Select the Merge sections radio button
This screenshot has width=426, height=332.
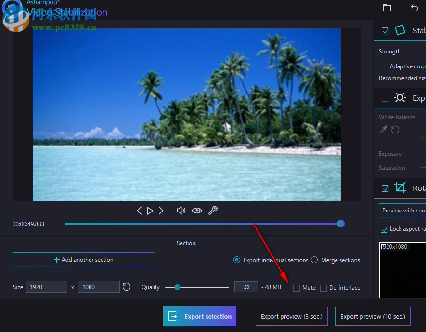(314, 260)
